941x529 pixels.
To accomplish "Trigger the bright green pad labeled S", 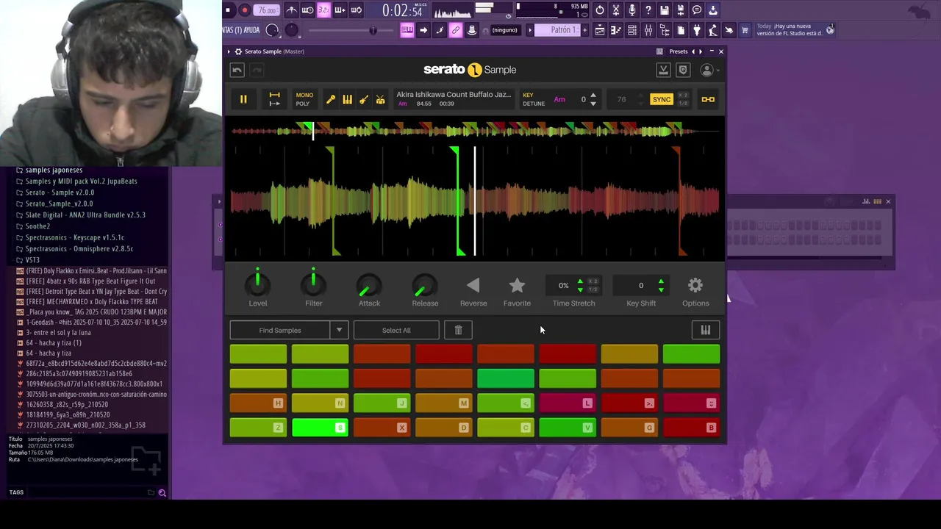I will point(320,427).
